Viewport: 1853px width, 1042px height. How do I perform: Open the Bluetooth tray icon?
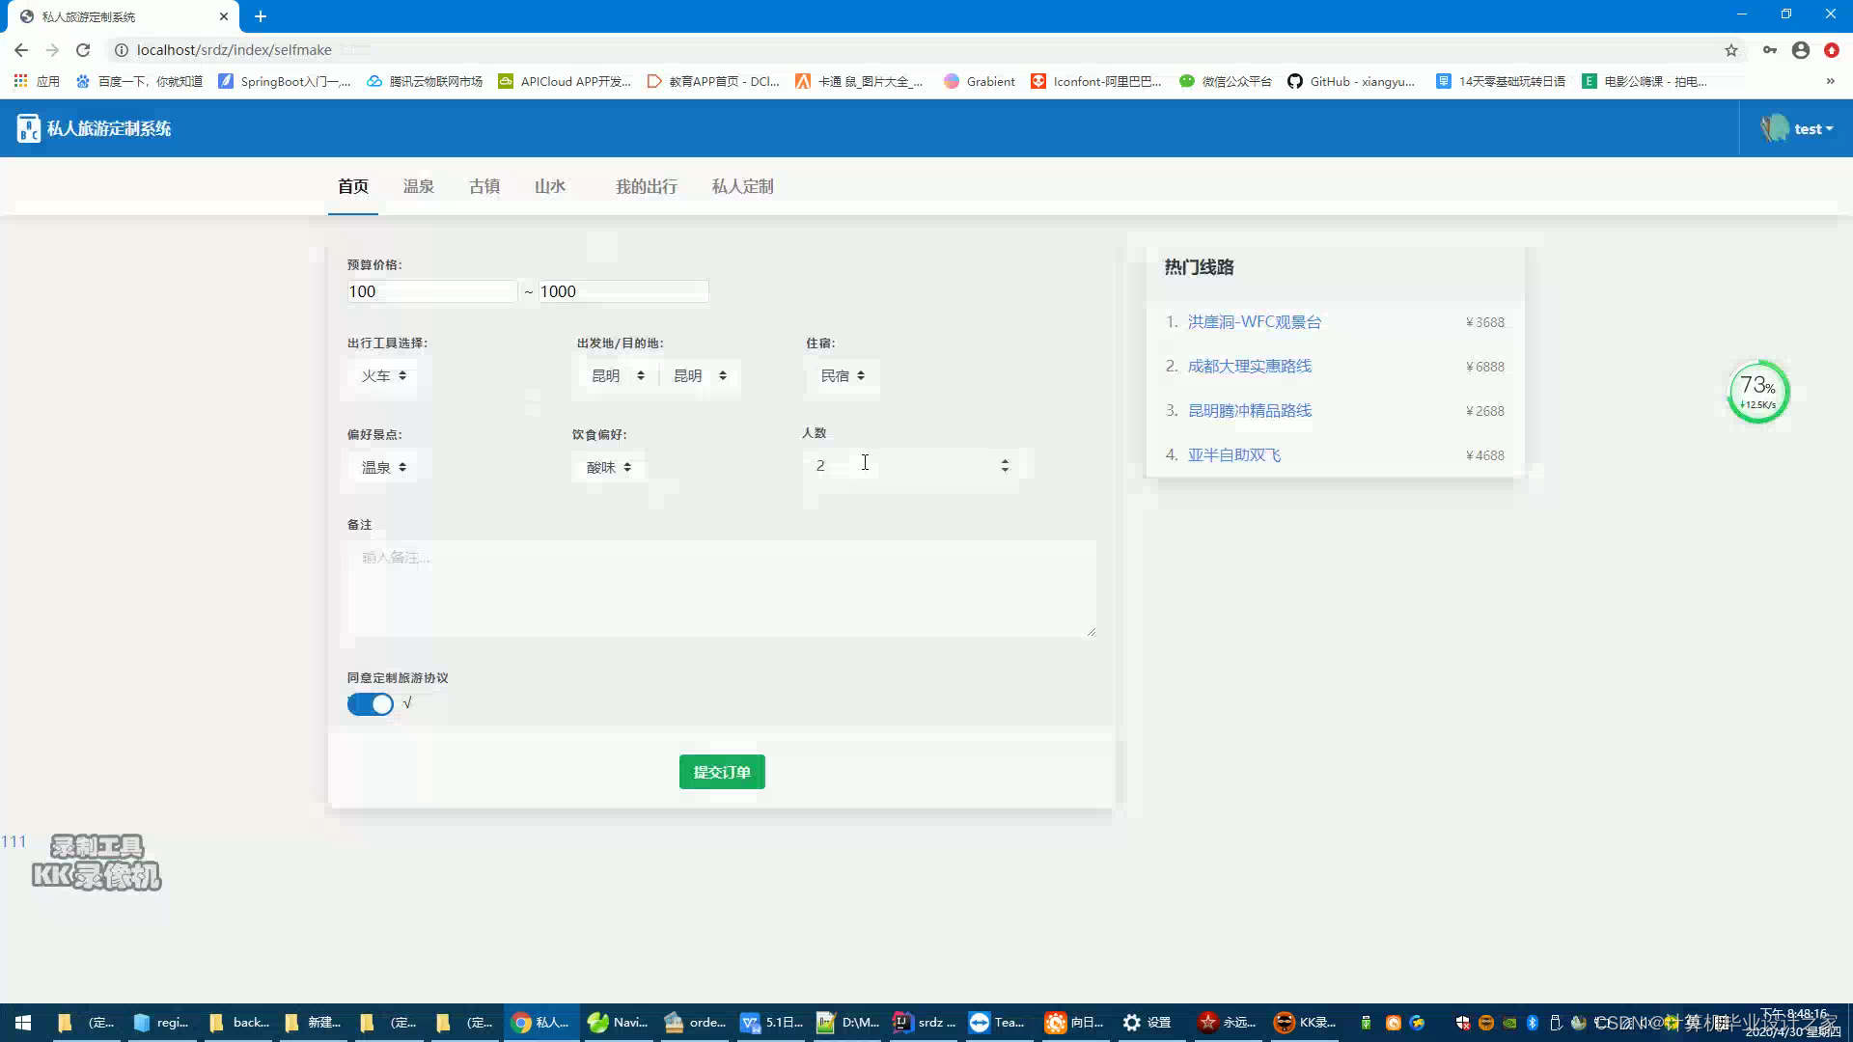[x=1532, y=1023]
